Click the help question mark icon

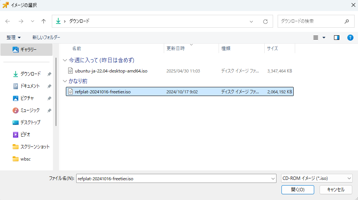click(x=350, y=38)
